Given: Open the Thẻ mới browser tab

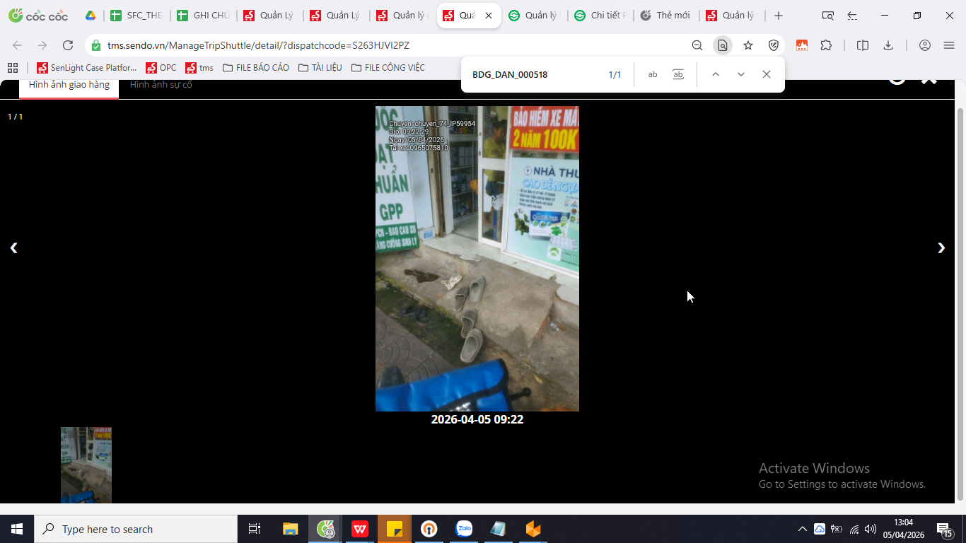Looking at the screenshot, I should 666,16.
